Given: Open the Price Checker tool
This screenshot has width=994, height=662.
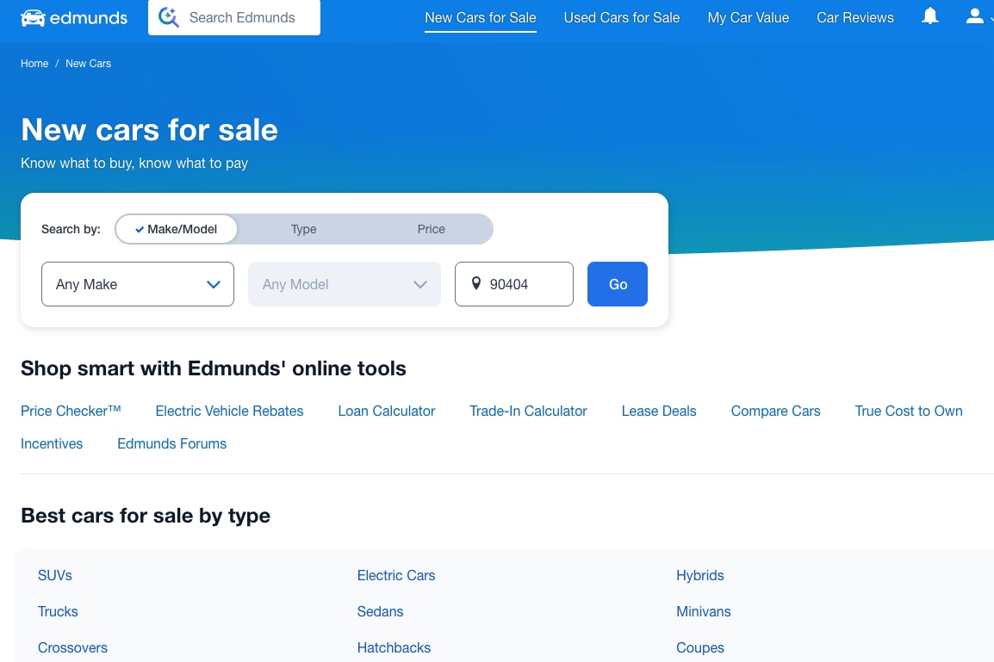Looking at the screenshot, I should (71, 411).
